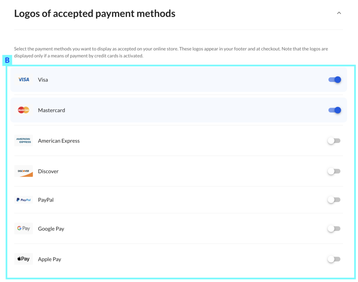Click the Mastercard logo icon
The image size is (358, 282).
tap(23, 110)
